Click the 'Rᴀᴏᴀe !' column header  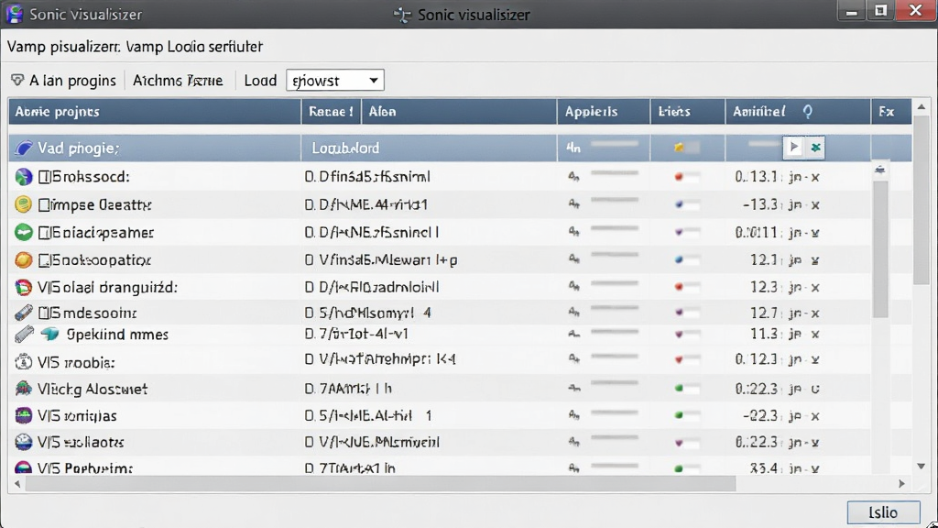point(331,111)
